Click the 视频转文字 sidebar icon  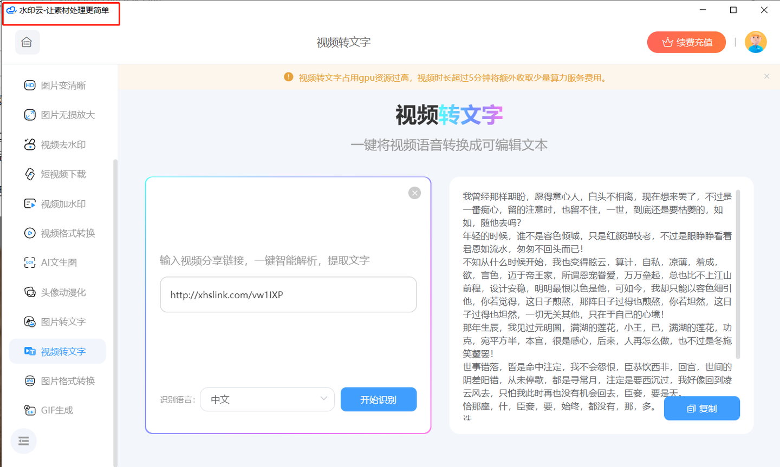(x=30, y=351)
